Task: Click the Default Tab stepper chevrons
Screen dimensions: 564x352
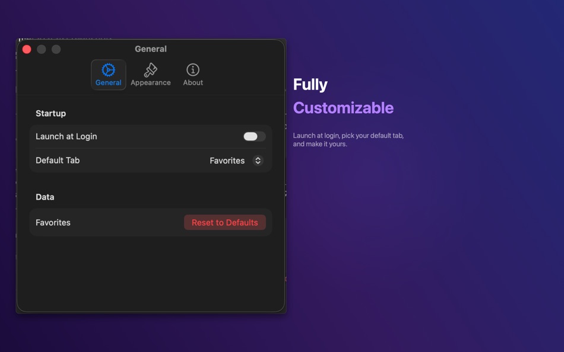Action: tap(257, 160)
